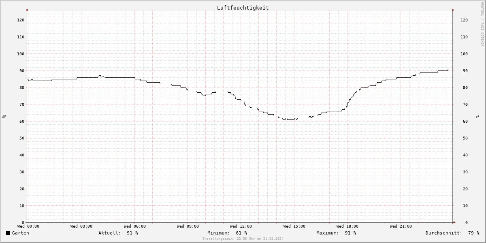Click the 10 label on the left axis

22,206
